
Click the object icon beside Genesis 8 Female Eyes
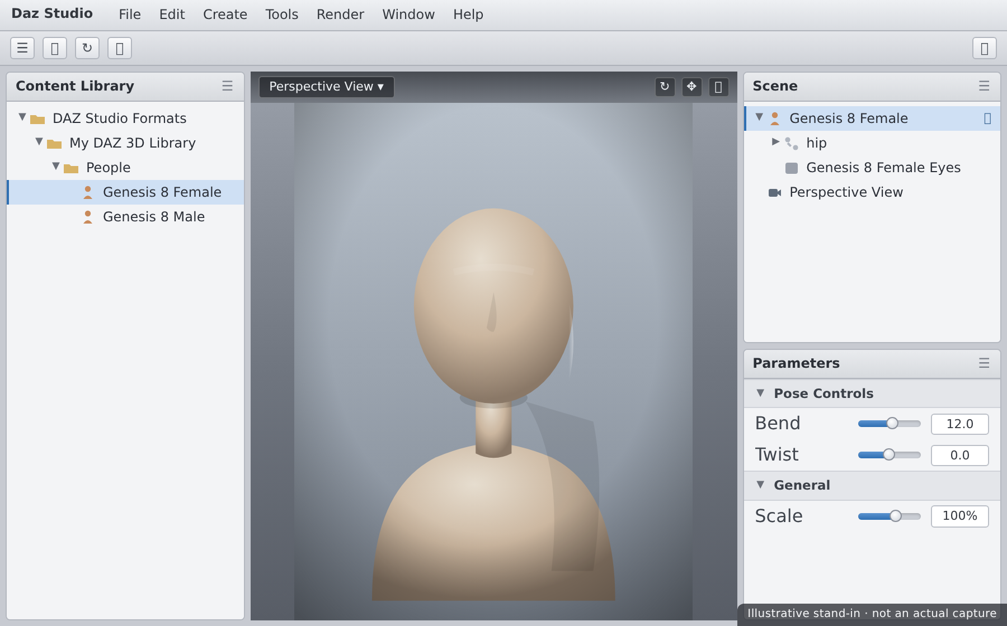coord(792,168)
